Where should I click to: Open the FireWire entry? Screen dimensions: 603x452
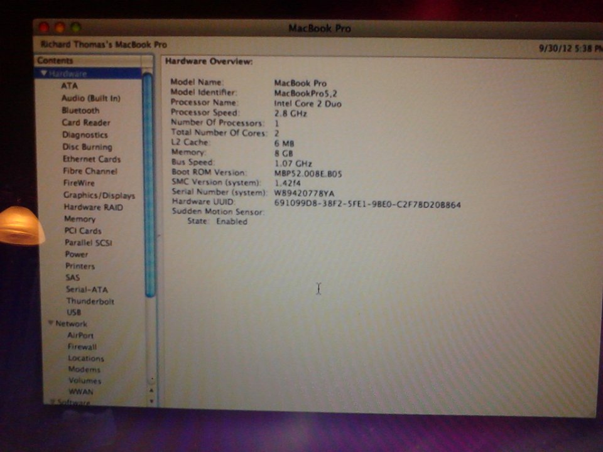click(x=79, y=183)
